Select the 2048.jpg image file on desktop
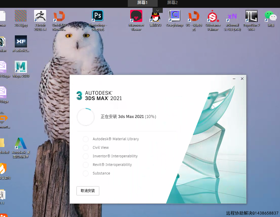 pos(21,18)
